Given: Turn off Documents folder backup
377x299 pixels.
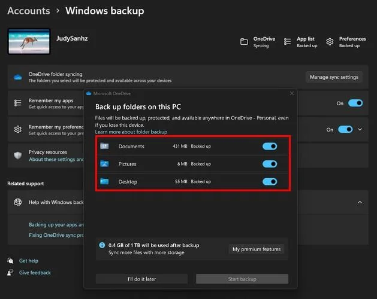Looking at the screenshot, I should (x=270, y=146).
